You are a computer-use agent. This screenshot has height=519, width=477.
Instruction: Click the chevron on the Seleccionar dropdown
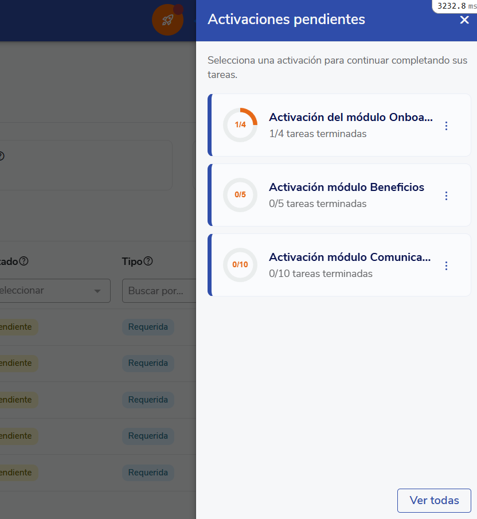[96, 291]
